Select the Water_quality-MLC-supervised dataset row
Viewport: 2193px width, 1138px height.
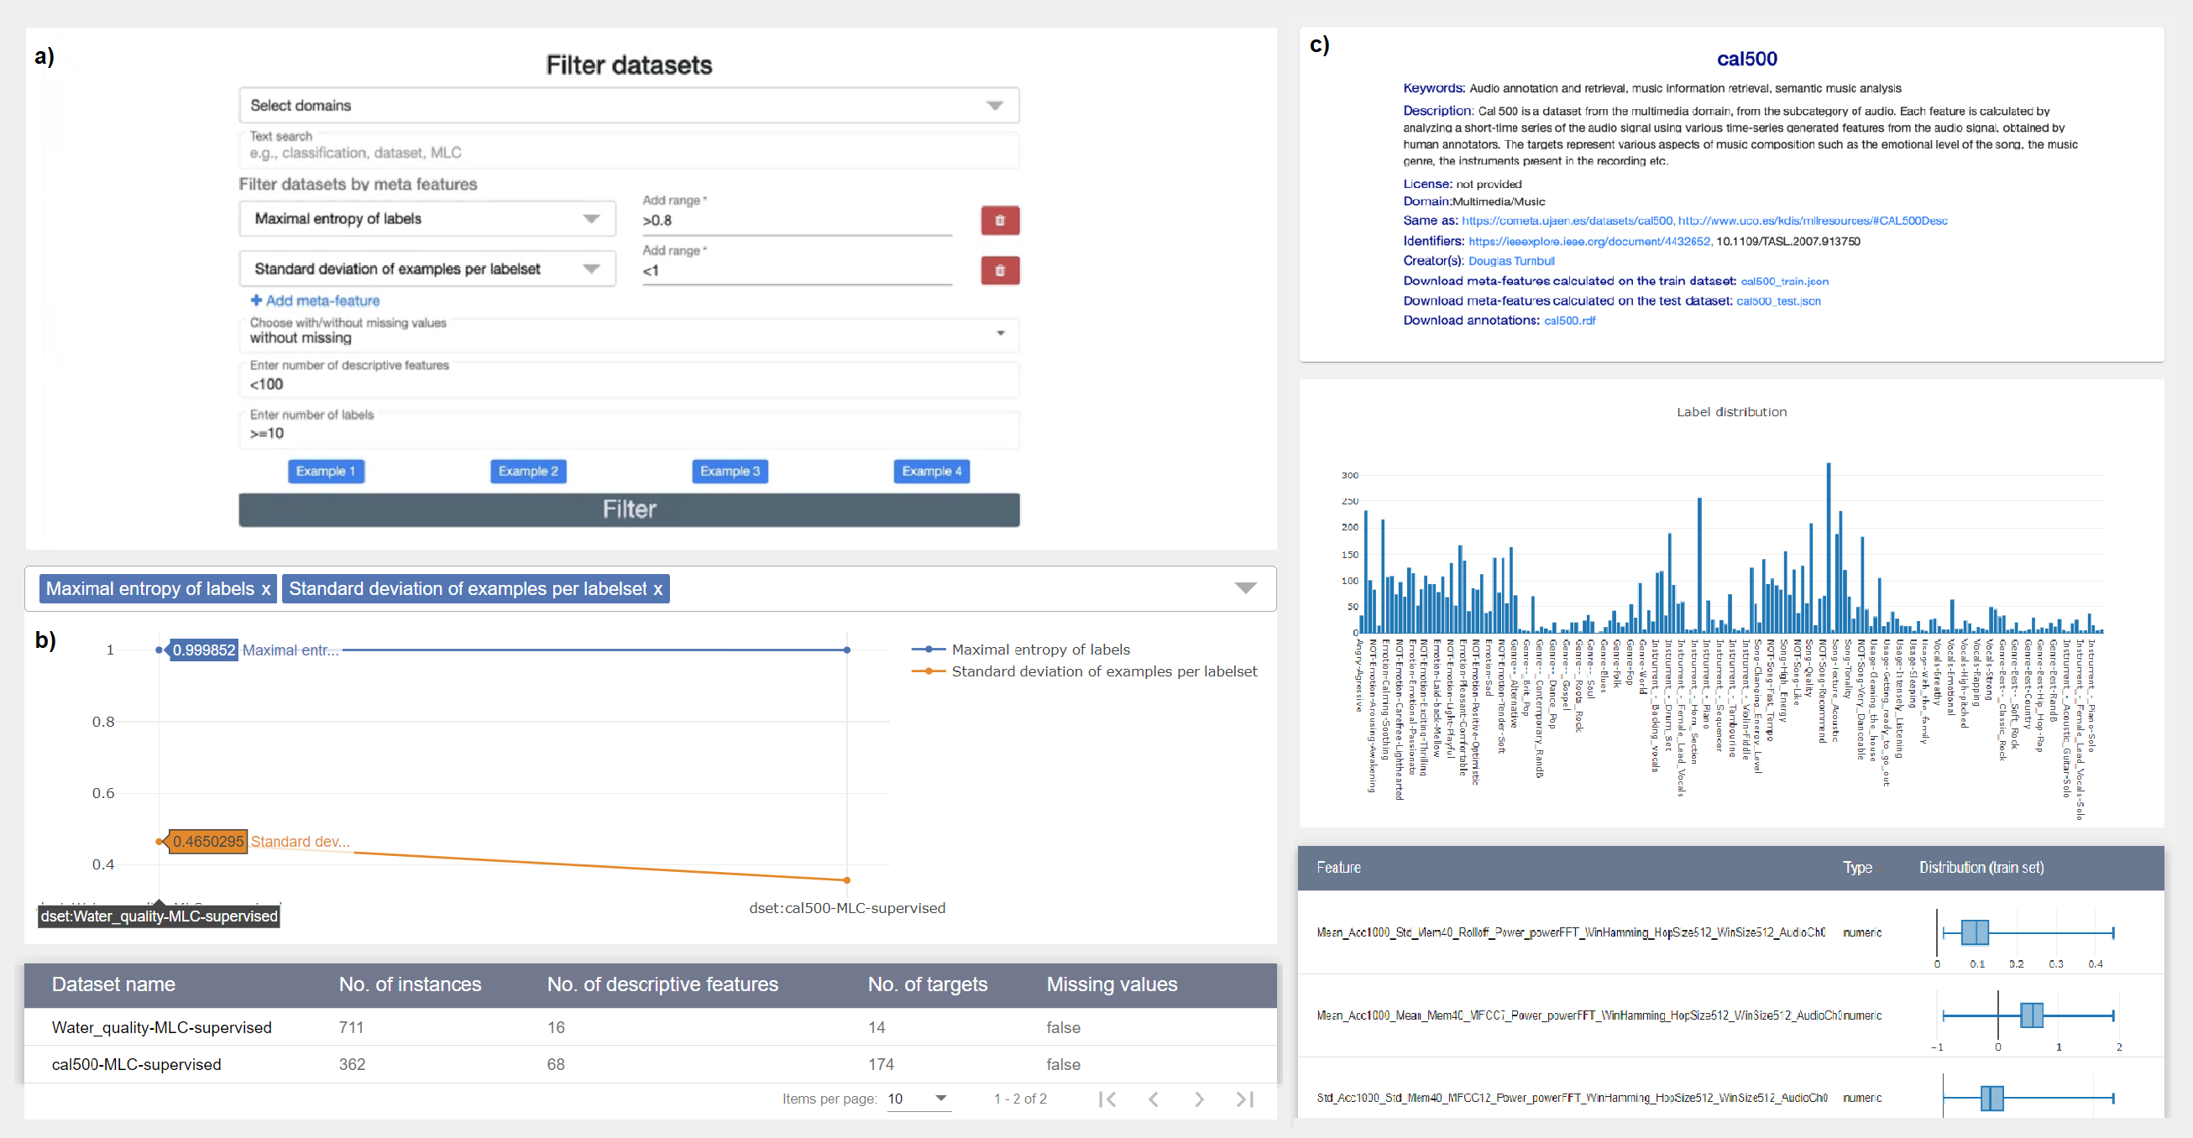pyautogui.click(x=651, y=1027)
